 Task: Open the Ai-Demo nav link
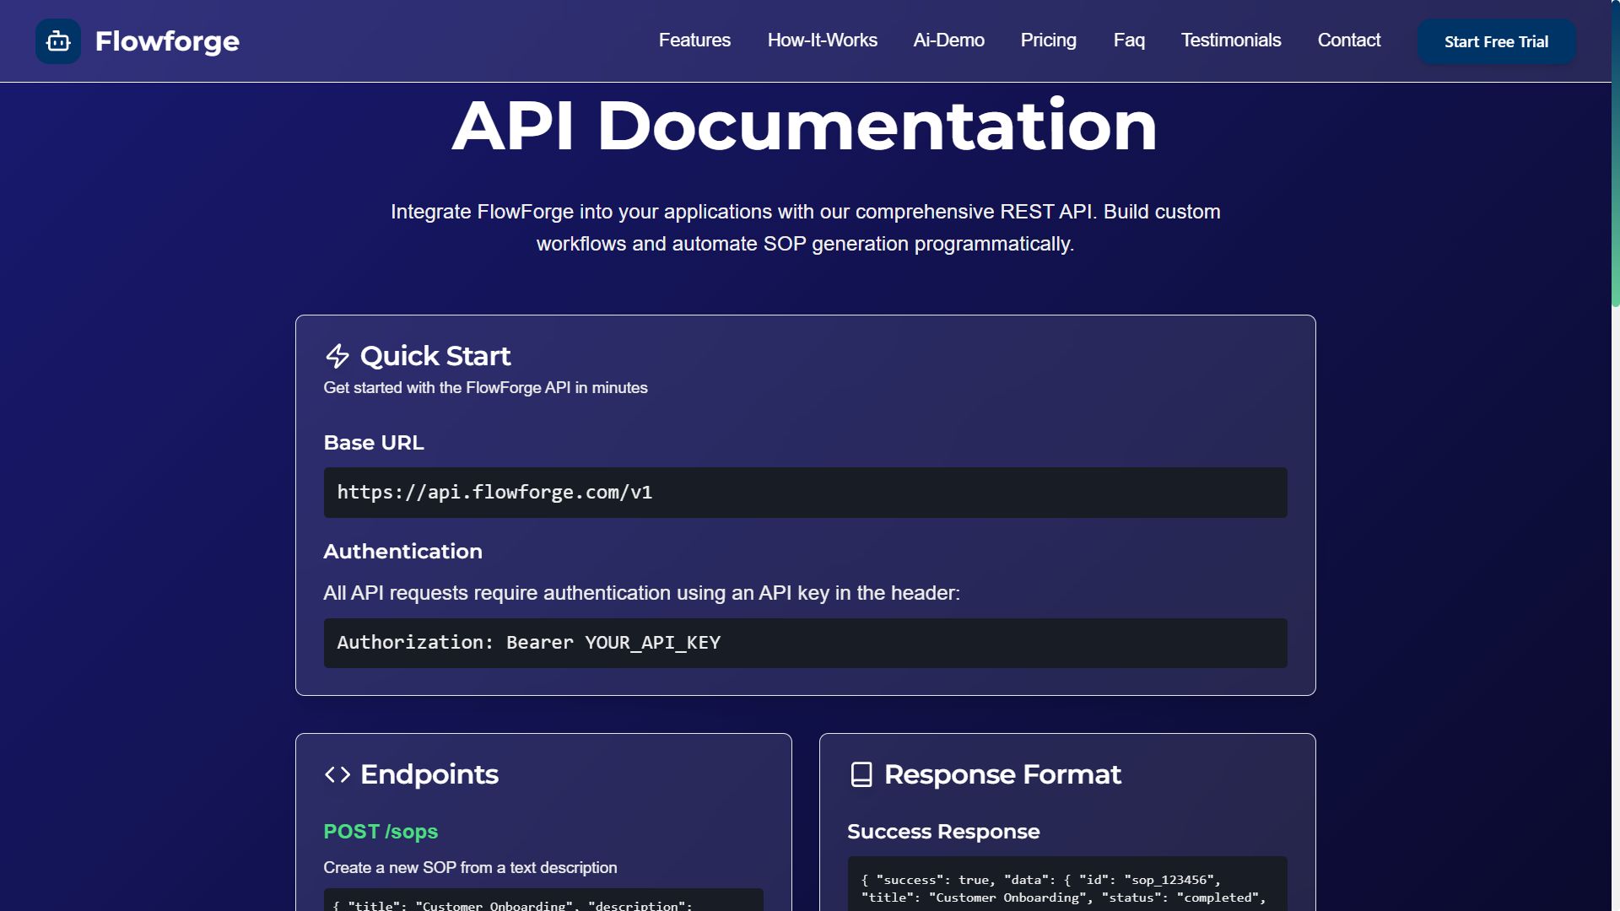click(x=948, y=40)
